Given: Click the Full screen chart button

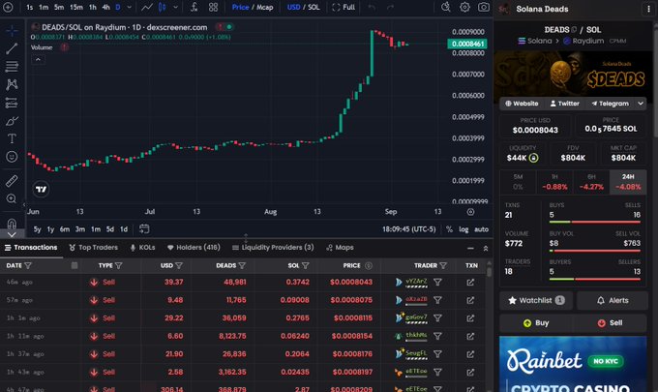Looking at the screenshot, I should point(344,7).
